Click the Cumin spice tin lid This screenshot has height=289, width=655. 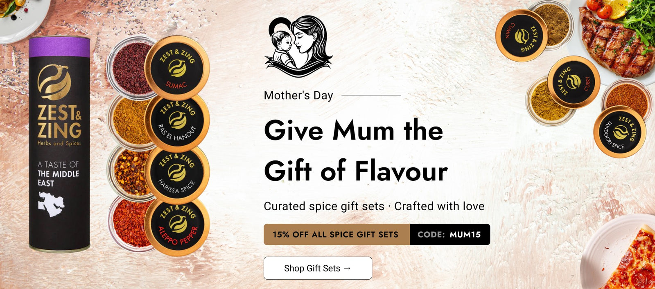(522, 36)
